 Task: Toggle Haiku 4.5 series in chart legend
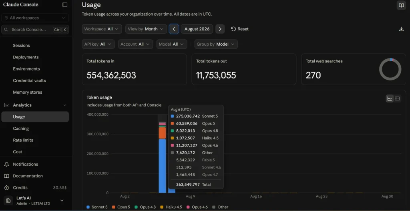(x=171, y=207)
